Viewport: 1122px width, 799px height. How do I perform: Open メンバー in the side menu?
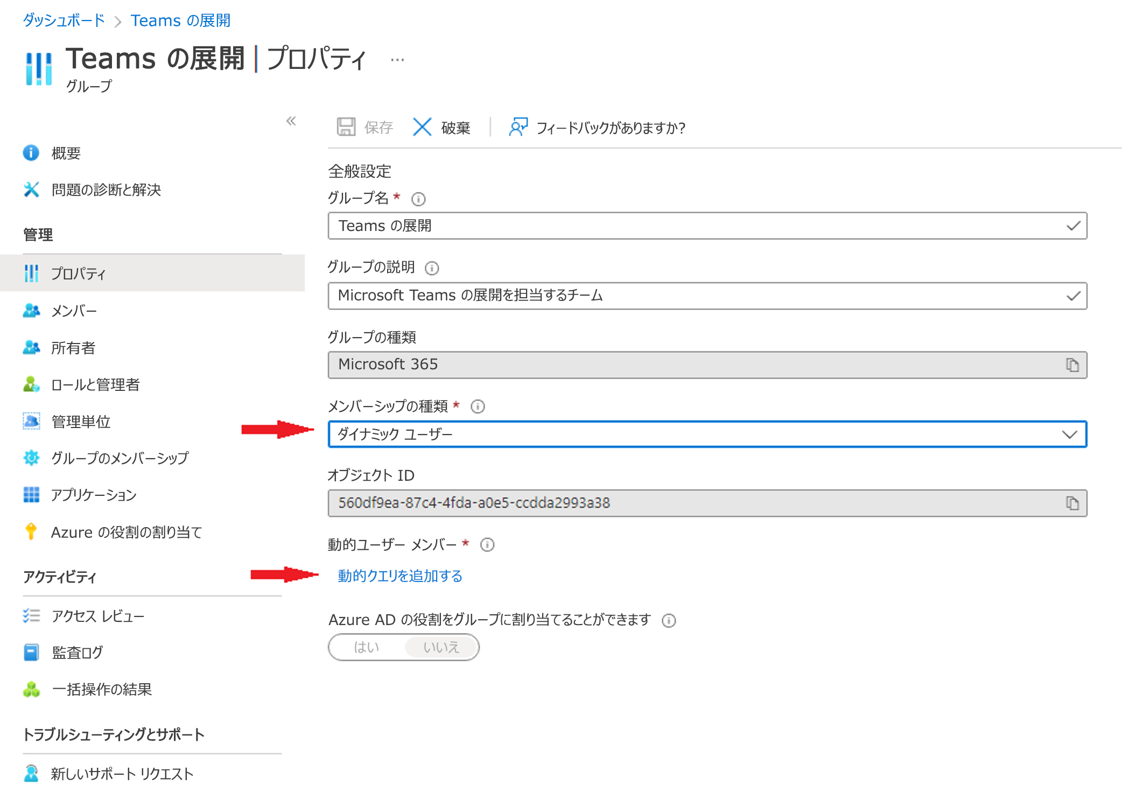pos(74,311)
